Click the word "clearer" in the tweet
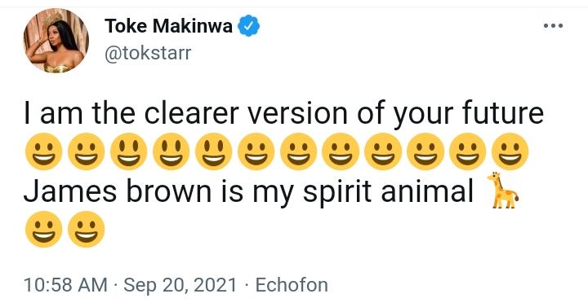588x307 pixels. [192, 113]
